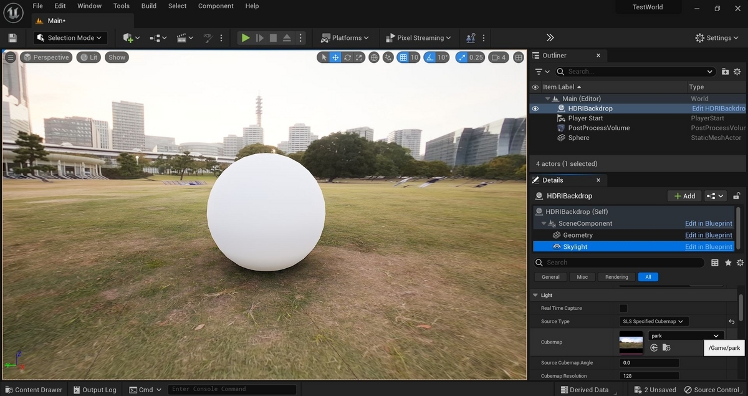Select the General filter tab
The image size is (748, 396).
550,277
